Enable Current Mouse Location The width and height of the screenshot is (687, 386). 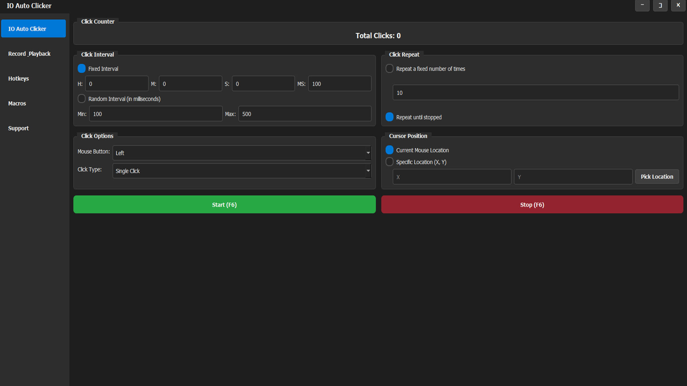coord(389,150)
